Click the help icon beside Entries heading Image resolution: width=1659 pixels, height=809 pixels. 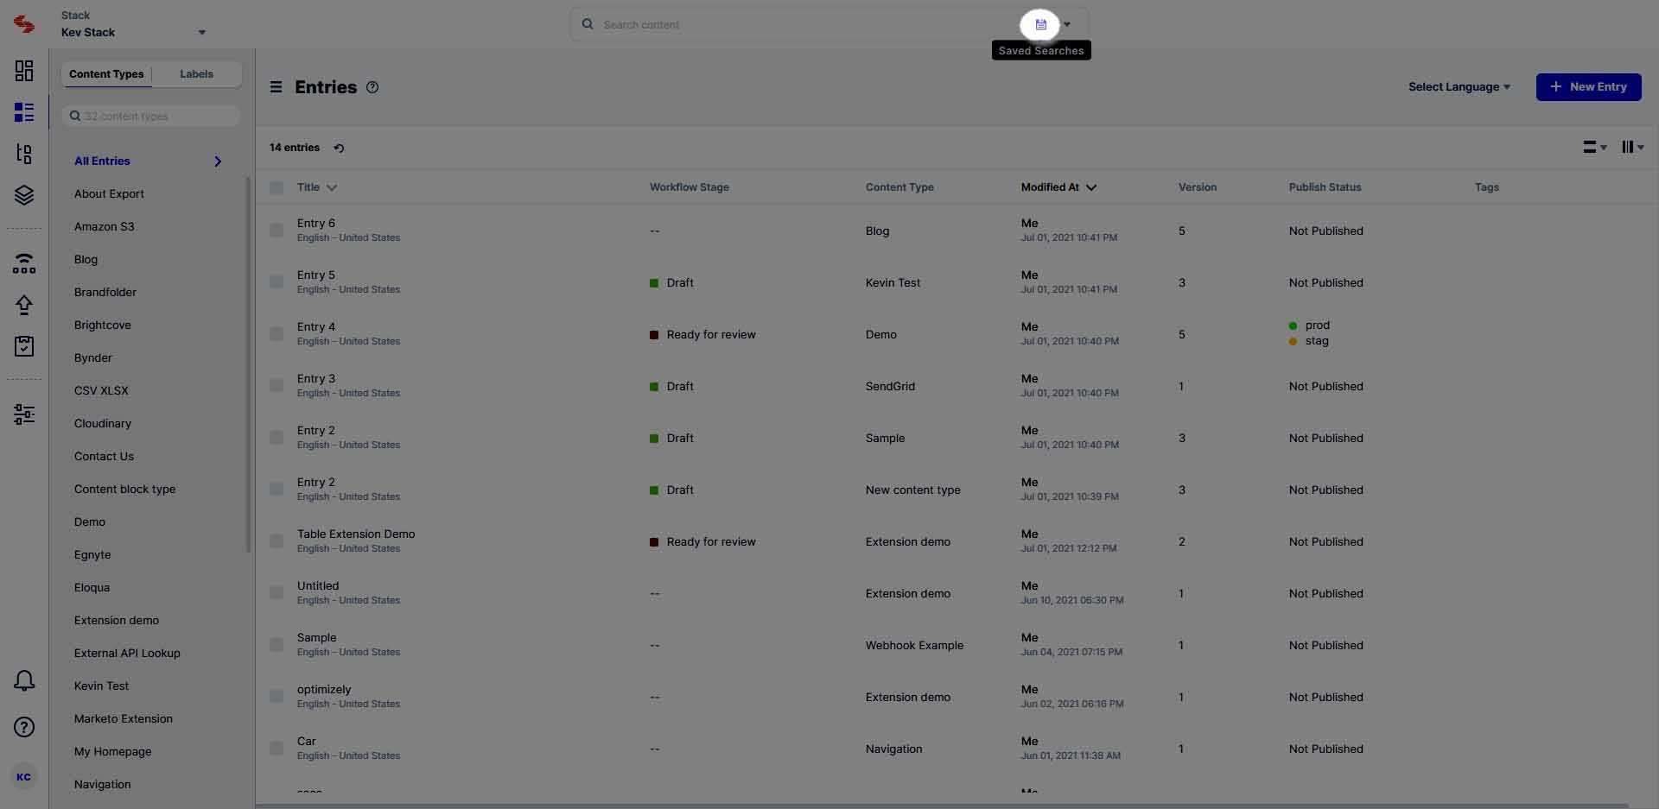[372, 87]
